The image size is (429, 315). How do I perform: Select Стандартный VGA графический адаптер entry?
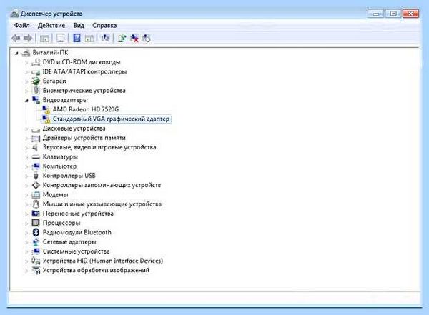click(111, 119)
